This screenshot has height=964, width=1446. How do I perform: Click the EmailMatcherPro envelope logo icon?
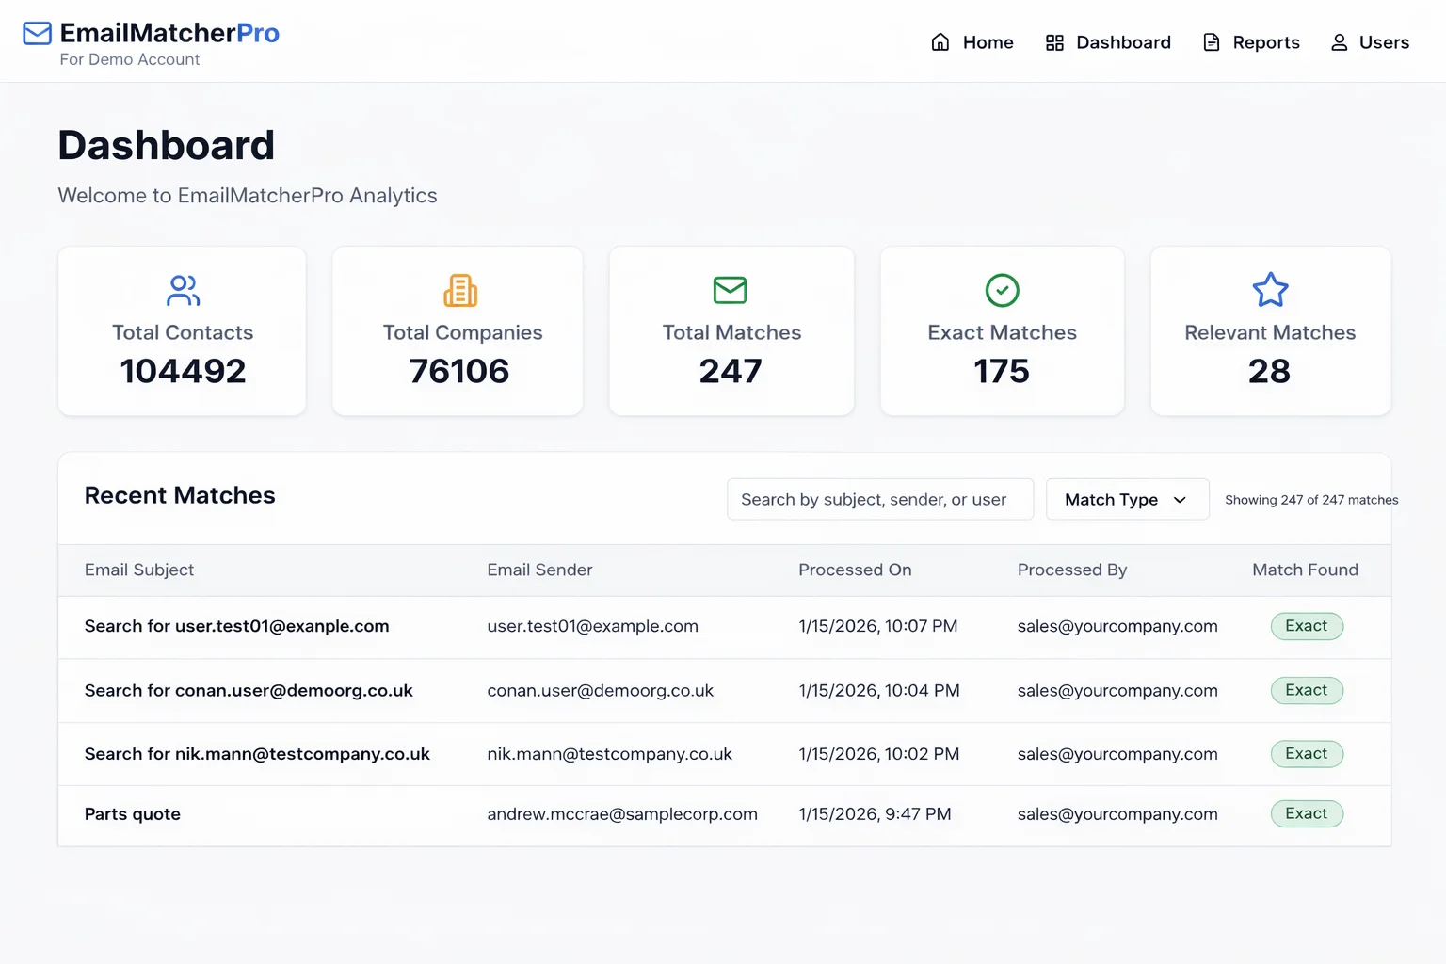pos(37,33)
